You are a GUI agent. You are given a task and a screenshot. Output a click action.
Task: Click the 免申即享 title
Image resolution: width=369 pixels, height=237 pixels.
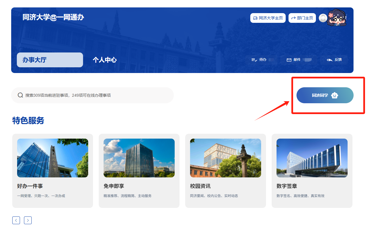114,186
